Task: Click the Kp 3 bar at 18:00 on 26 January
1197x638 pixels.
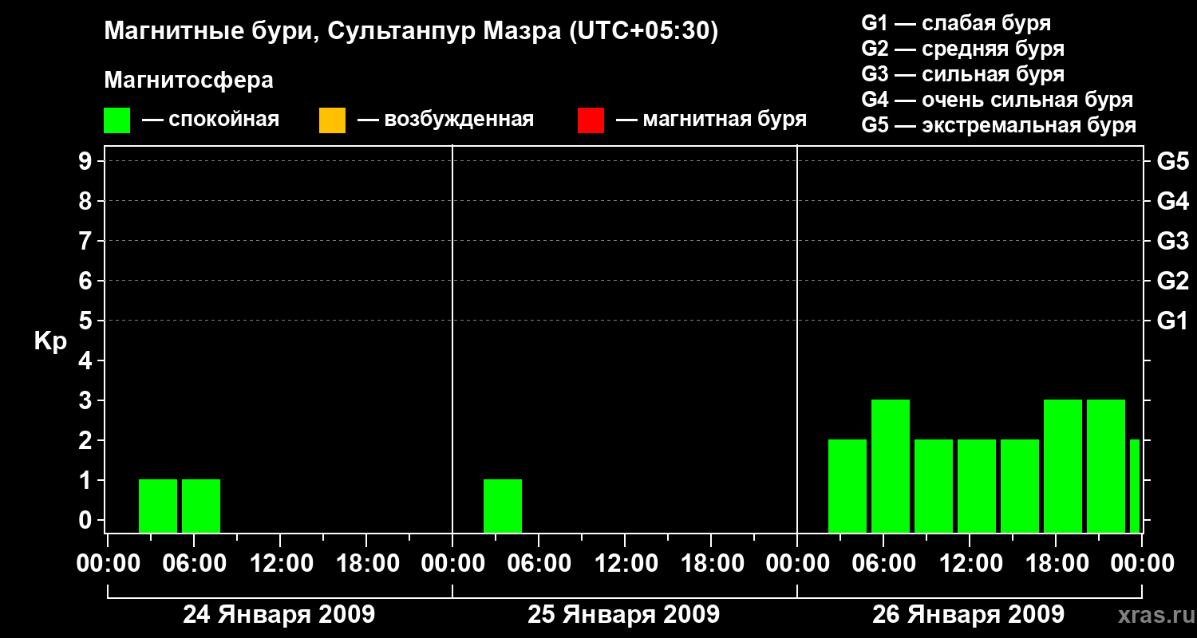Action: click(1063, 466)
